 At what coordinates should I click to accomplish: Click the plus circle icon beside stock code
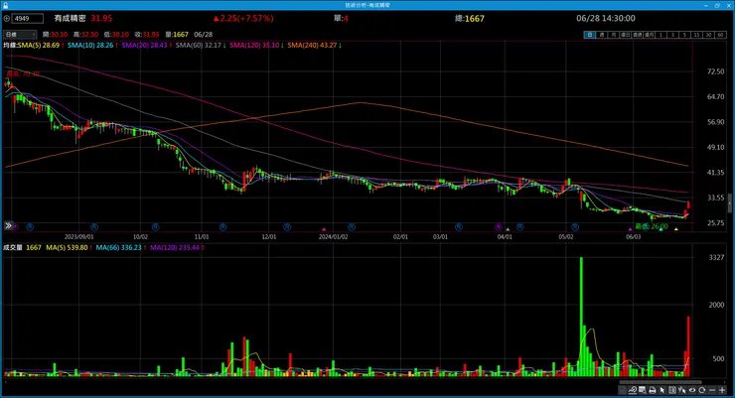7,18
